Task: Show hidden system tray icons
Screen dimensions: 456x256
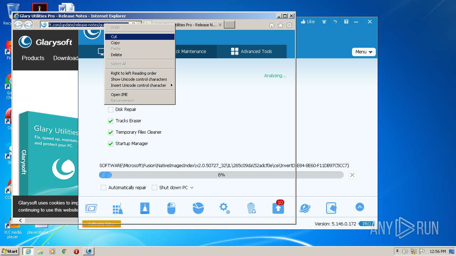Action: [x=397, y=251]
